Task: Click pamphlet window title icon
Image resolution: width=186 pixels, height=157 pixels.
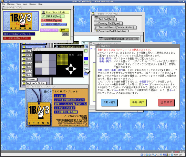Action: pos(28,86)
